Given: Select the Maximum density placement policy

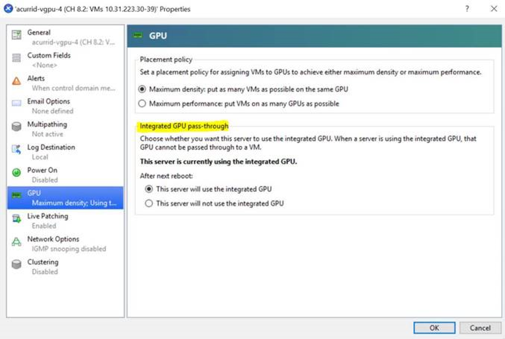Looking at the screenshot, I should pyautogui.click(x=142, y=89).
